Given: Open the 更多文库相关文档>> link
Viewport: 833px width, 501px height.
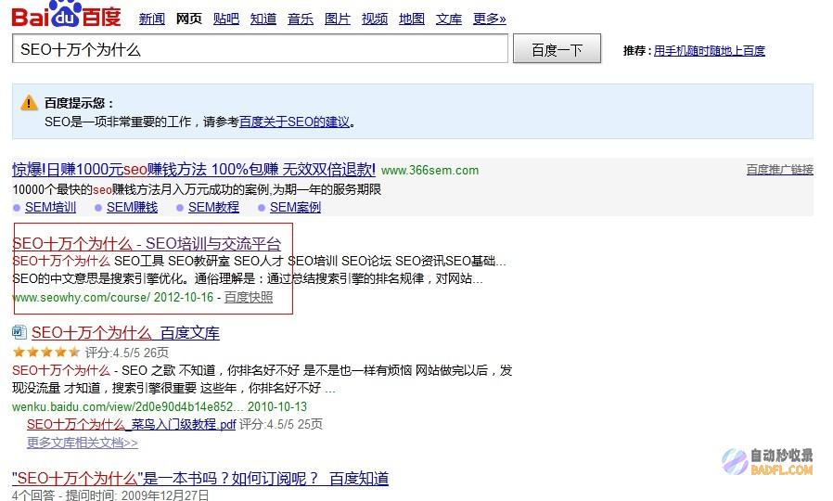Looking at the screenshot, I should click(83, 443).
